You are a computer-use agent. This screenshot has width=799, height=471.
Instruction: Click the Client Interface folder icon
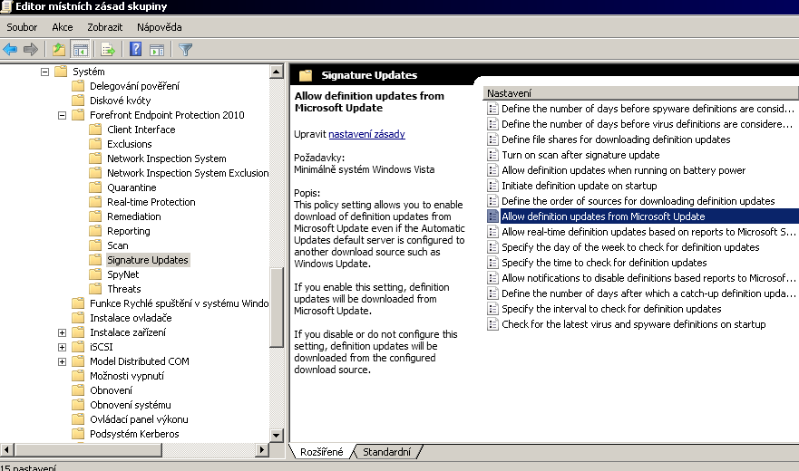(x=95, y=130)
